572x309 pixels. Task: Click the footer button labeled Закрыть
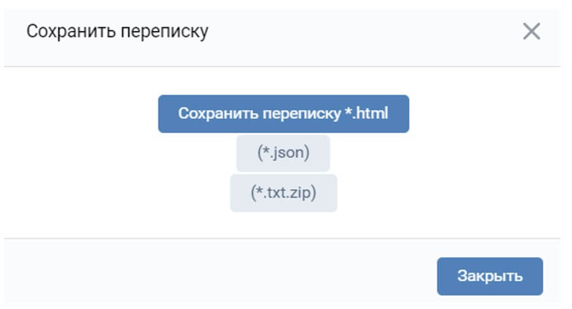coord(490,276)
